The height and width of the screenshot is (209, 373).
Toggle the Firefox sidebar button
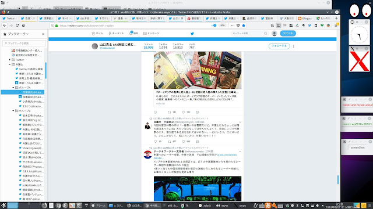(x=279, y=26)
